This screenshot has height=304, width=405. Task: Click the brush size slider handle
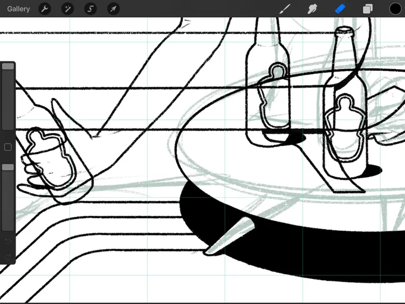pyautogui.click(x=8, y=66)
